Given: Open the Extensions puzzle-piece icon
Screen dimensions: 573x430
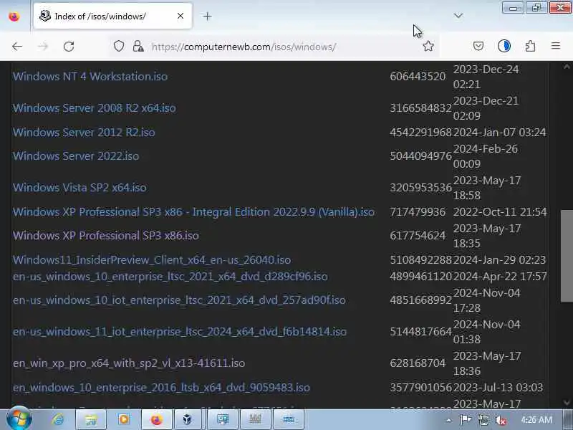Looking at the screenshot, I should click(x=530, y=46).
